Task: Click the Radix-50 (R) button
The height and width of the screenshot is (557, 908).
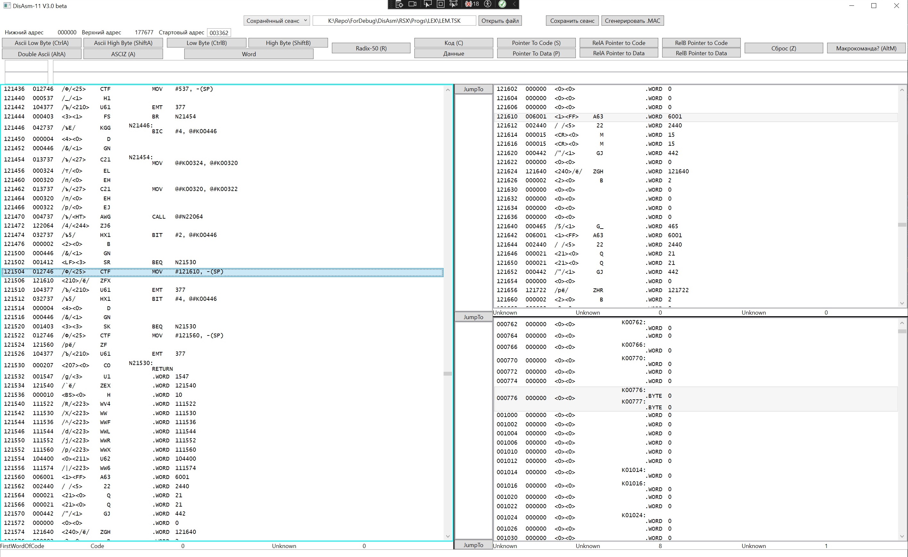Action: pos(371,48)
